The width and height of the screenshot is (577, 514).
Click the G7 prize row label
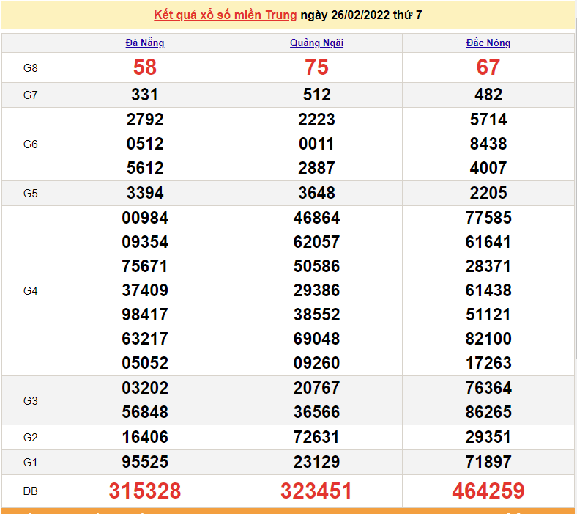click(30, 95)
